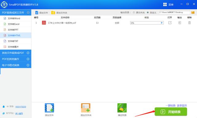The height and width of the screenshot is (118, 197).
Task: Click QQ penguin icon
Action: coord(4,107)
